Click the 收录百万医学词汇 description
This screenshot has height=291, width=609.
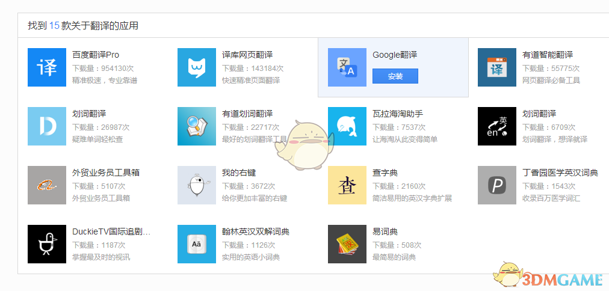(x=551, y=198)
